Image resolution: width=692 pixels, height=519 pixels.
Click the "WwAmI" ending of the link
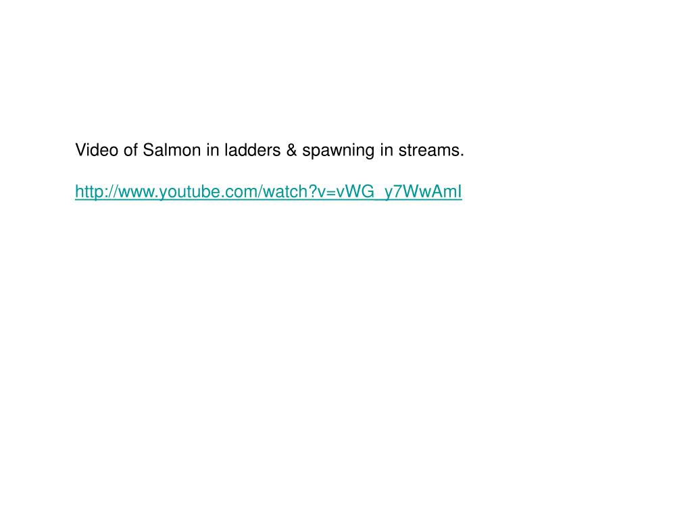432,191
